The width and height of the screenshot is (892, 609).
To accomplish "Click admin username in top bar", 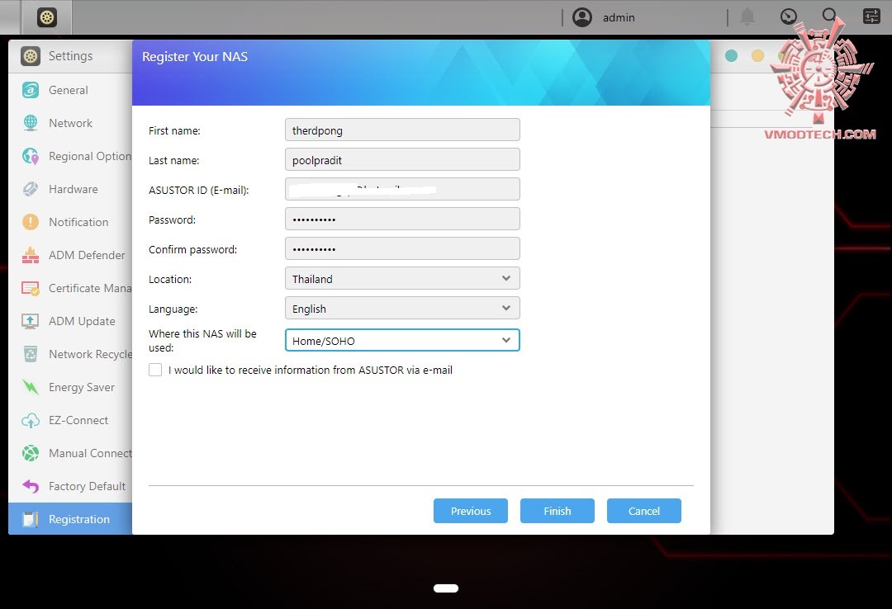I will tap(619, 17).
